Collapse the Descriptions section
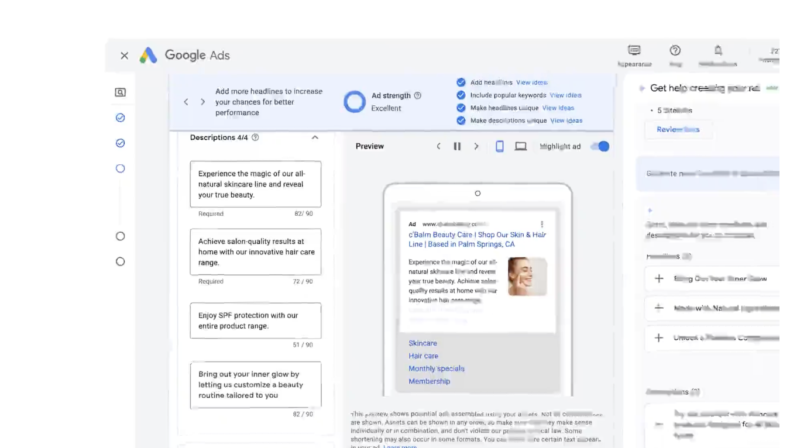 pyautogui.click(x=315, y=137)
